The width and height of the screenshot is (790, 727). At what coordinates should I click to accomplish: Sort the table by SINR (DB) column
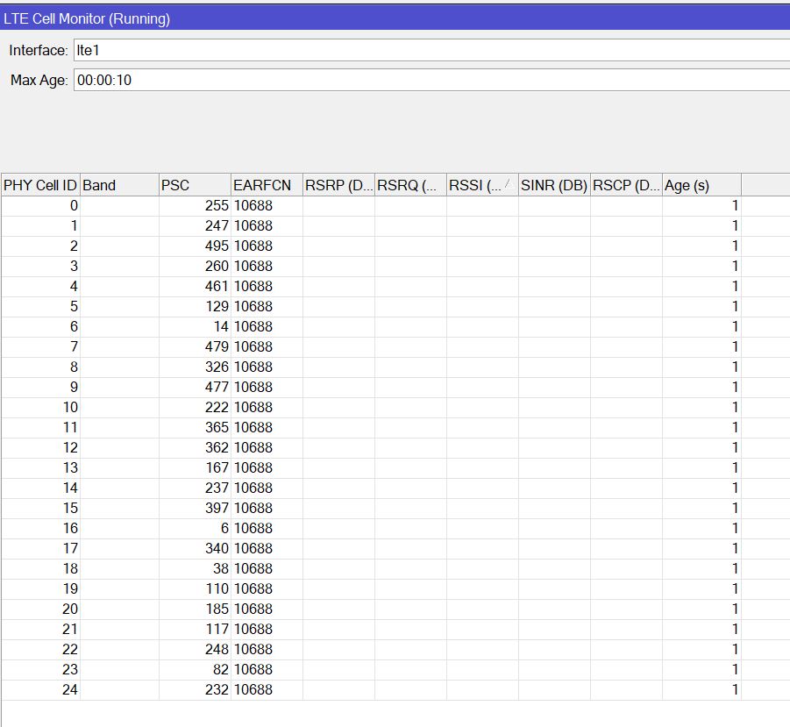point(553,185)
